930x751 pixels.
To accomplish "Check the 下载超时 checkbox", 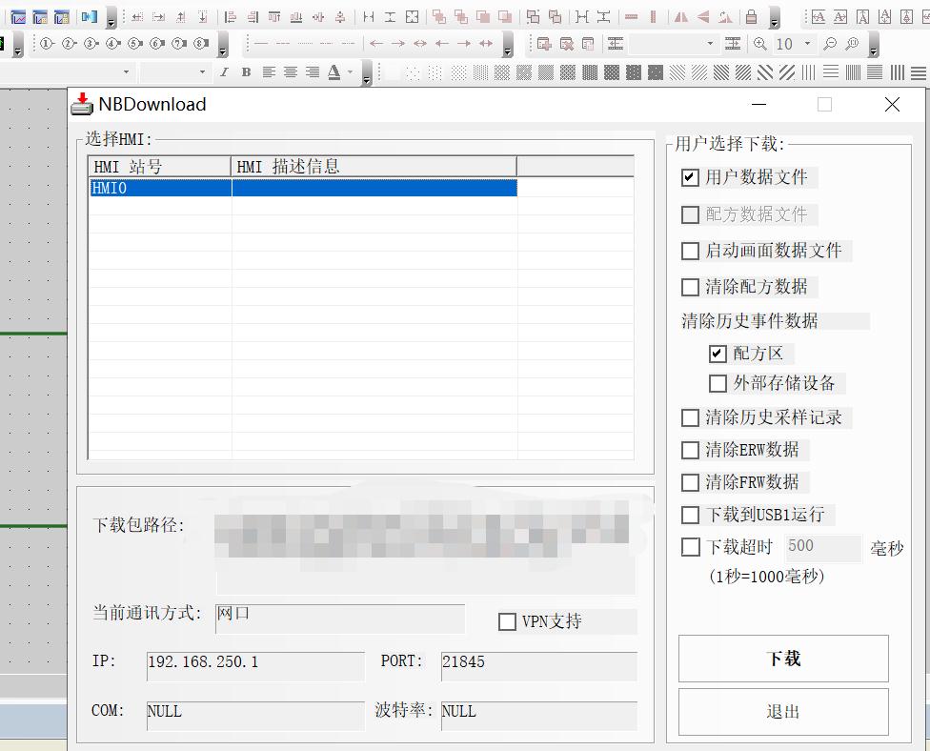I will click(x=690, y=547).
